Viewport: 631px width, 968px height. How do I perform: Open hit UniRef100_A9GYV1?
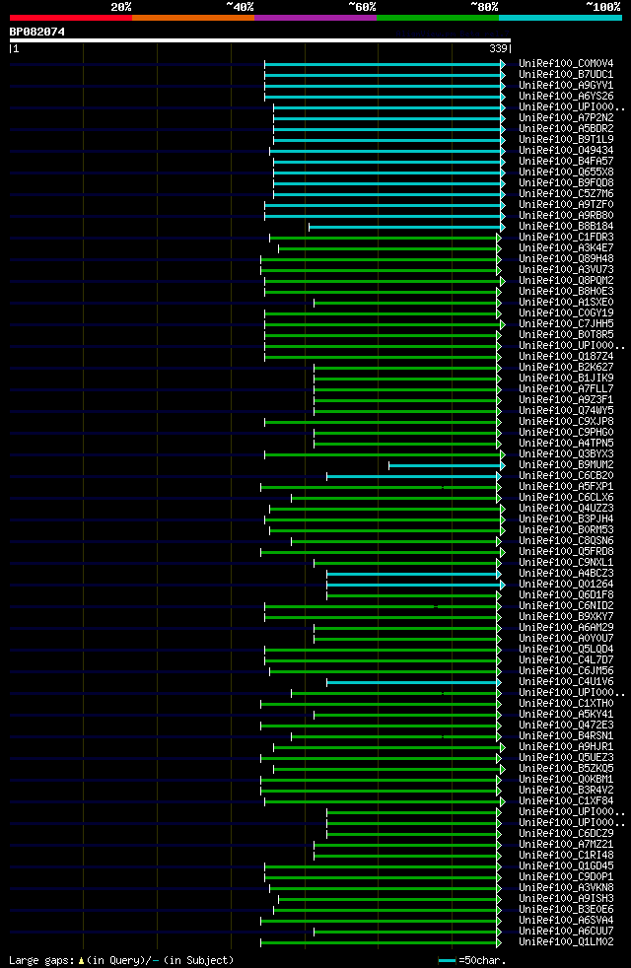tap(566, 85)
